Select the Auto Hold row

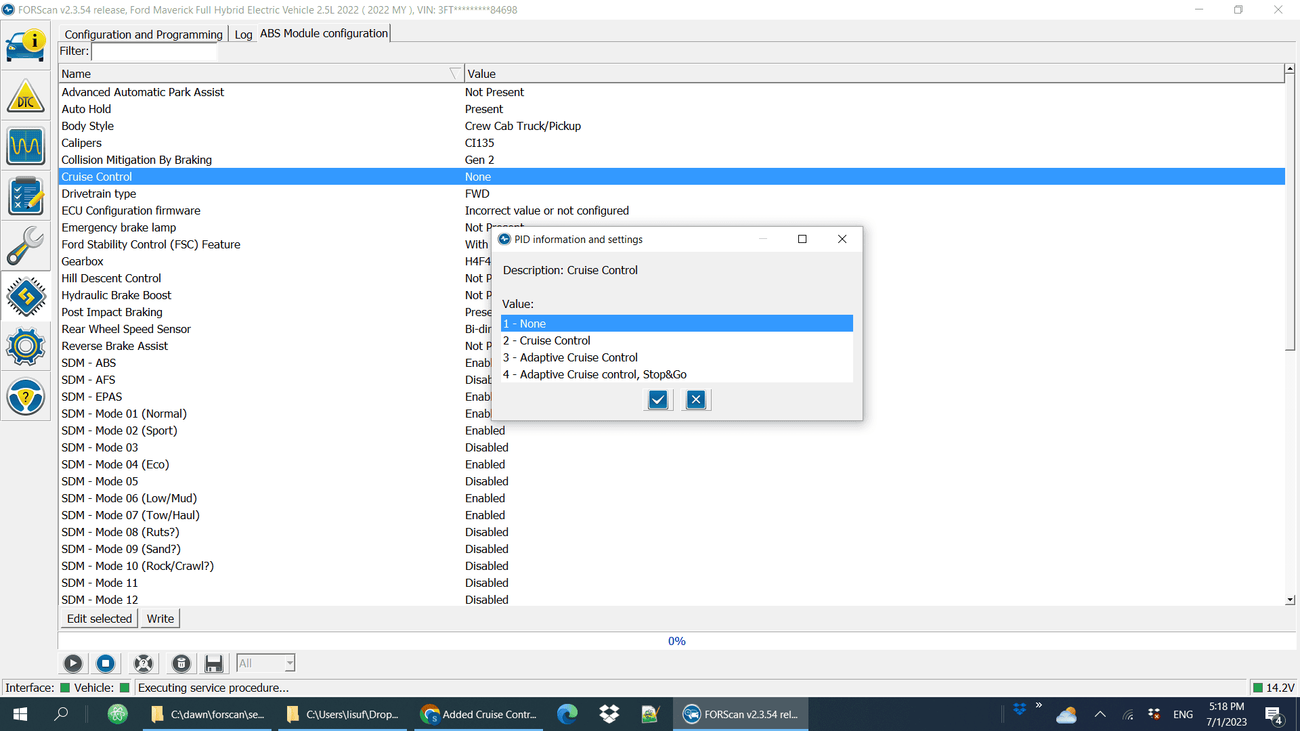[672, 109]
